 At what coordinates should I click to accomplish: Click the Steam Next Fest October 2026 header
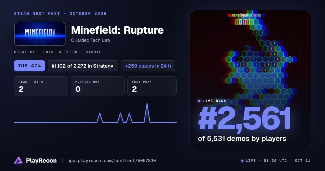tap(60, 14)
